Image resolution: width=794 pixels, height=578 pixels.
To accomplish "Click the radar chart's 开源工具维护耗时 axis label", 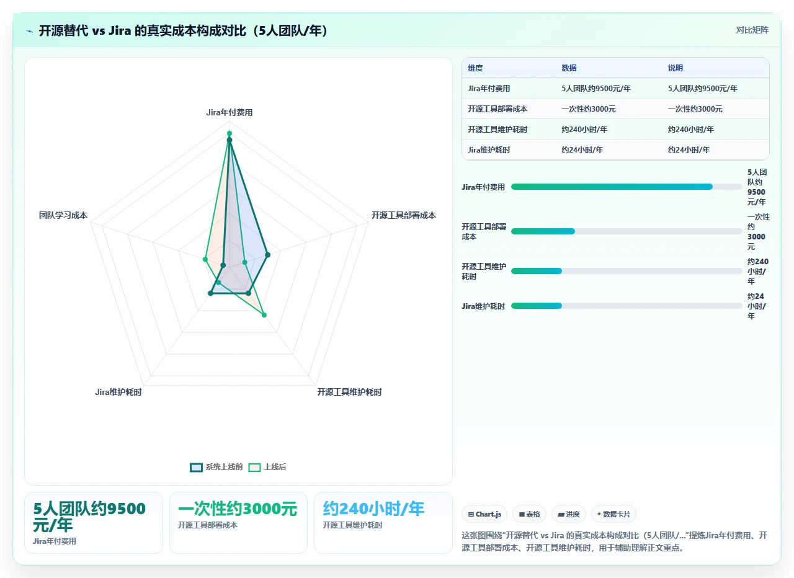I will (x=349, y=392).
